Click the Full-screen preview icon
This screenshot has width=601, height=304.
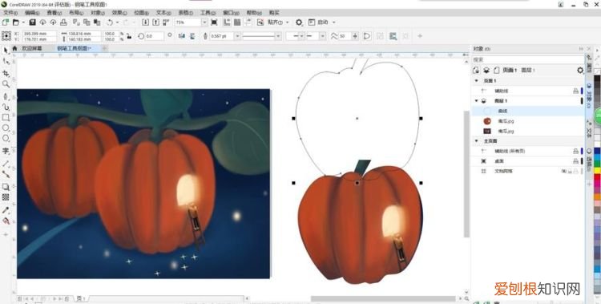(214, 22)
